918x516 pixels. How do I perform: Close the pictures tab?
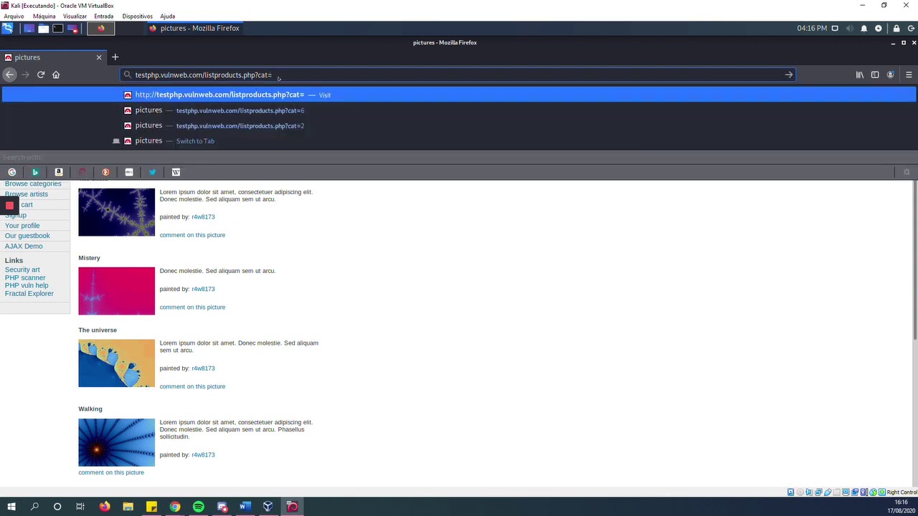(x=99, y=57)
